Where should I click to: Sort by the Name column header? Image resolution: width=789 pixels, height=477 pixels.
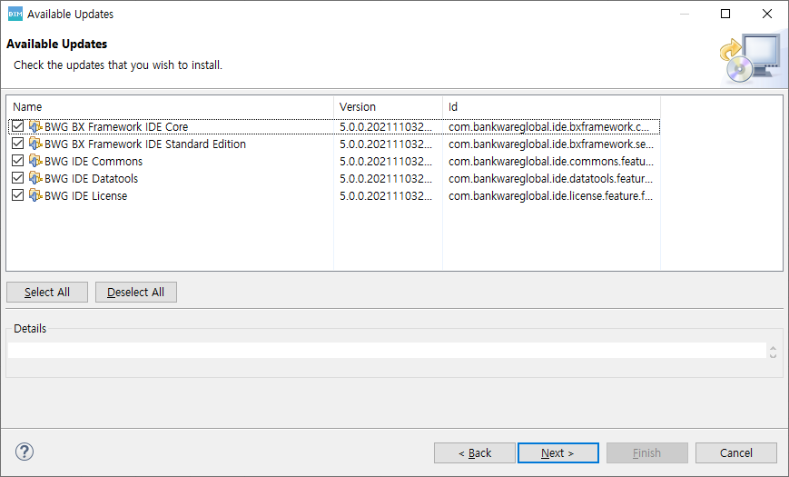(170, 107)
